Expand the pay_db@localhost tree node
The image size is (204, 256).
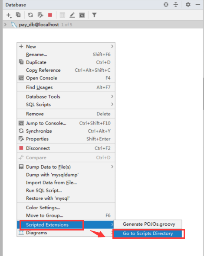pyautogui.click(x=5, y=25)
